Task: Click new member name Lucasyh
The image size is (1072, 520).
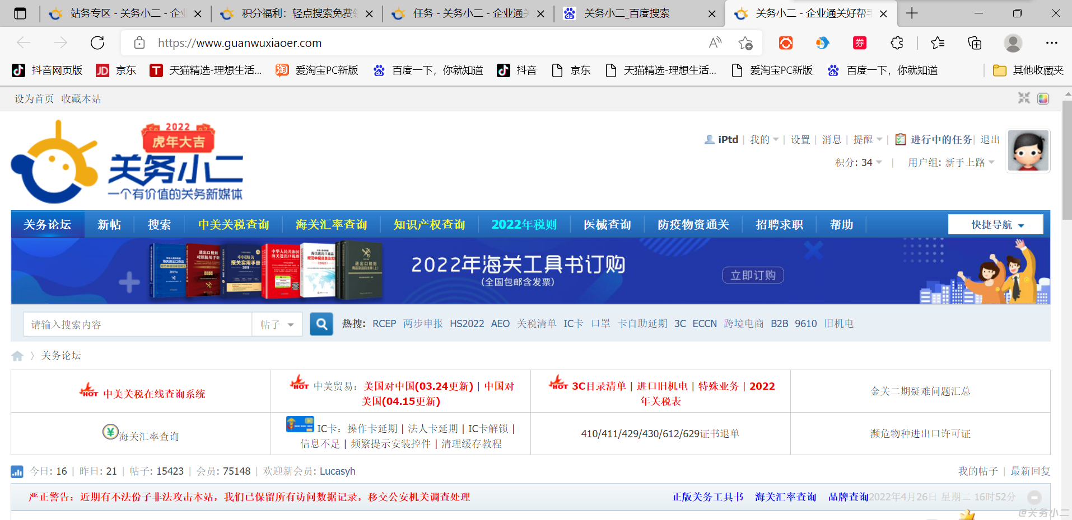Action: pyautogui.click(x=338, y=471)
